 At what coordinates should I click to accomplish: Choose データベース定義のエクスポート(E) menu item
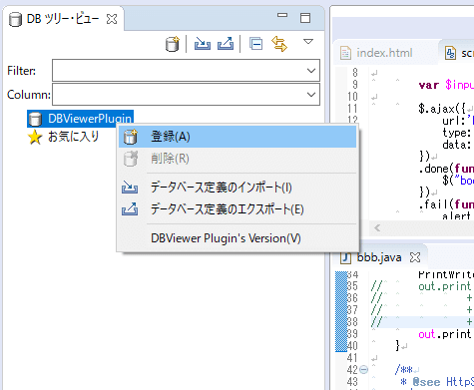pos(237,209)
